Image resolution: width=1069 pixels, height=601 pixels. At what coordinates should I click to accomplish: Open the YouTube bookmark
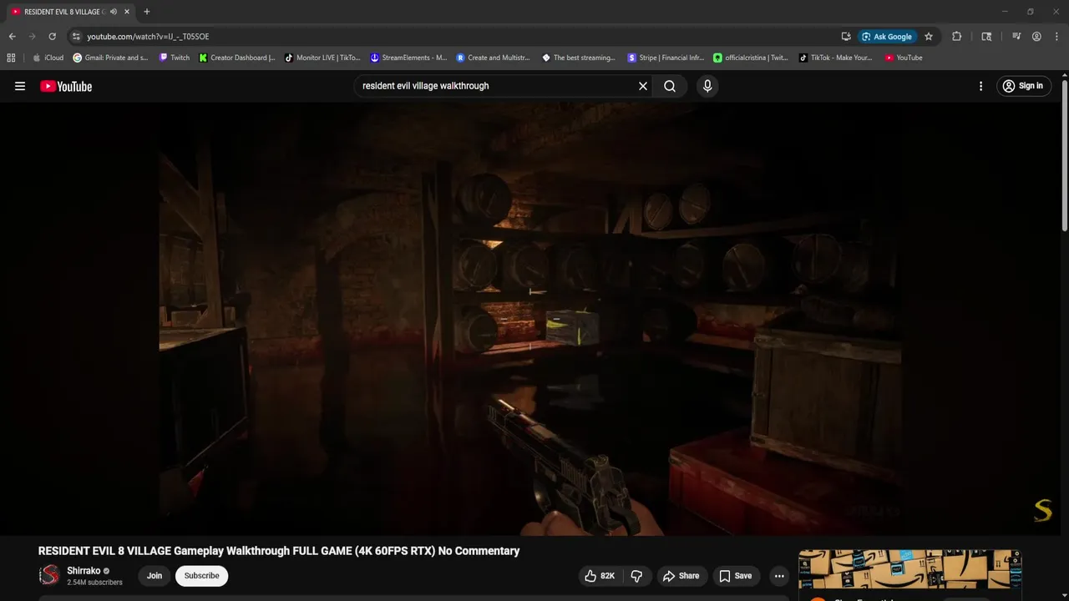904,58
